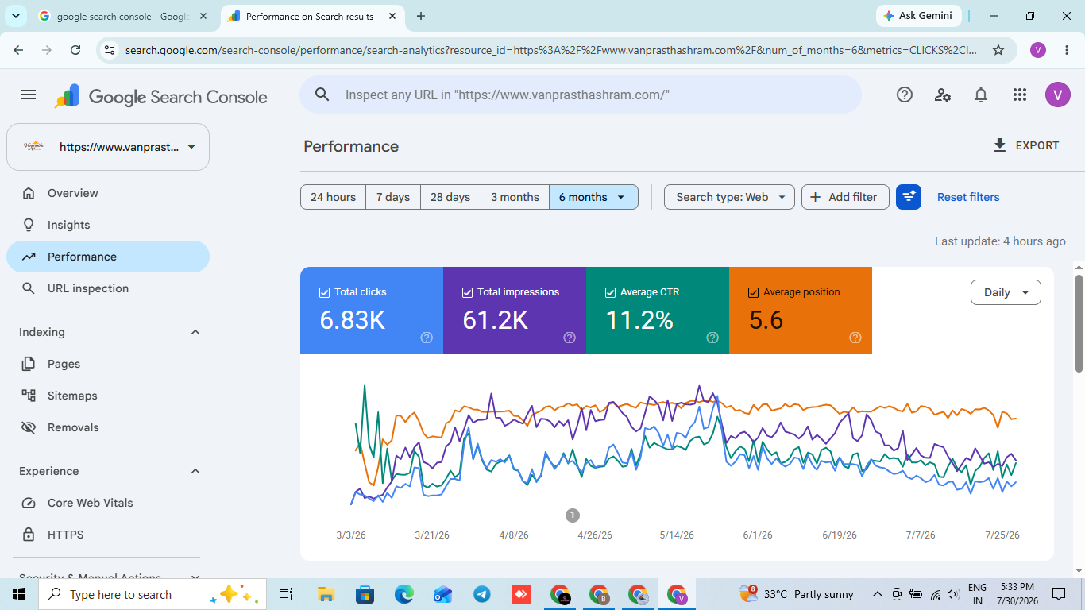
Task: Open Core Web Vitals report
Action: point(108,503)
